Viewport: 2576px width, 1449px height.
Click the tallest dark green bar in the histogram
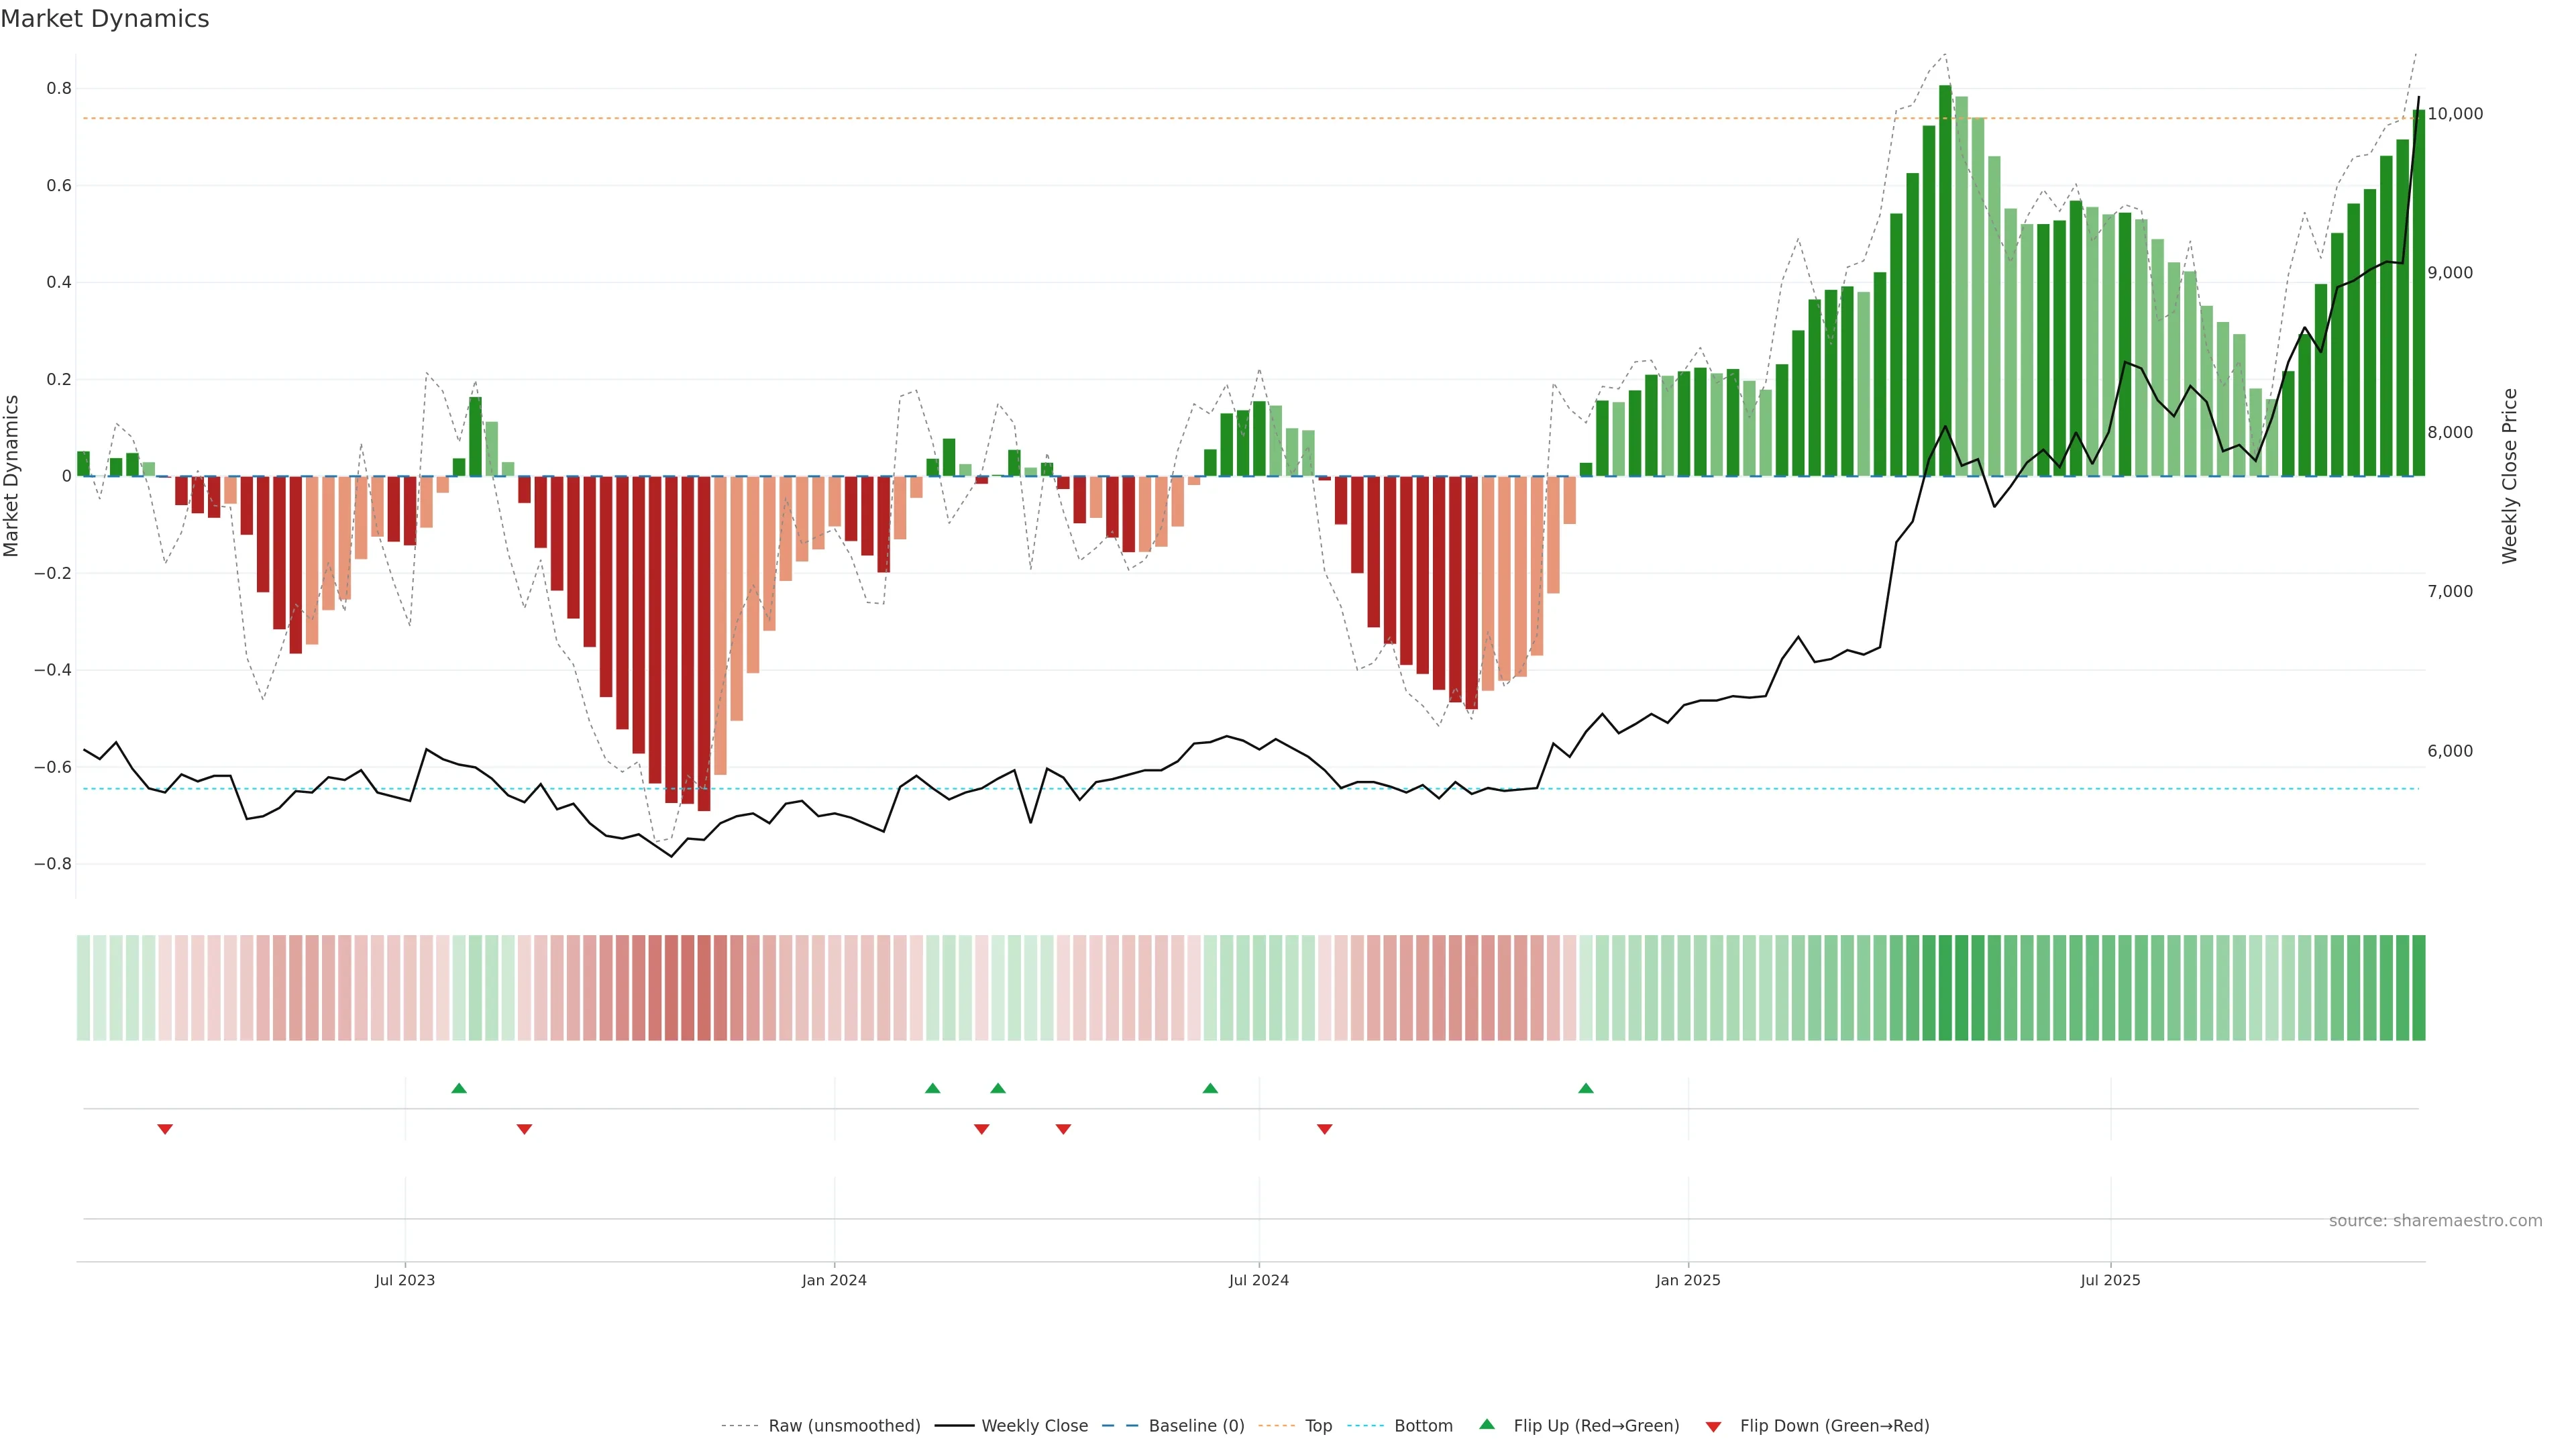coord(1945,280)
